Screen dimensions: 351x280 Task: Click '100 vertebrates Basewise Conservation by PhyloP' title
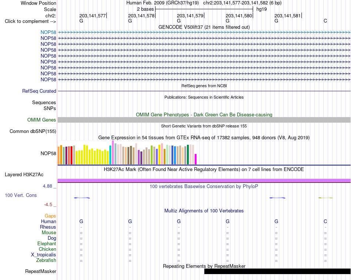204,187
